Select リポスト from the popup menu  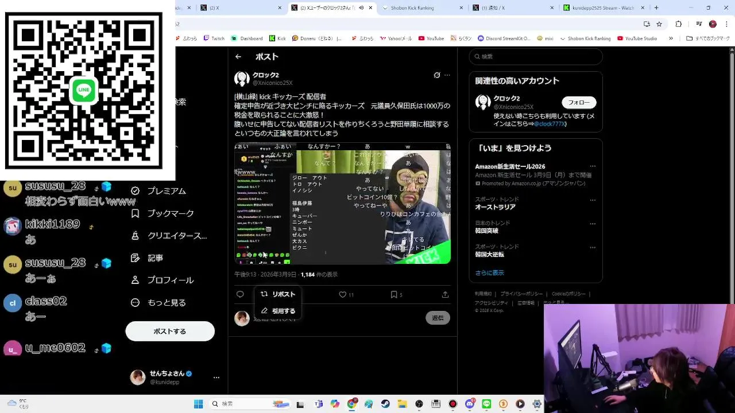pyautogui.click(x=278, y=294)
